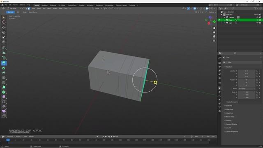This screenshot has width=263, height=148.
Task: Select the Cursor tool
Action: (4, 22)
